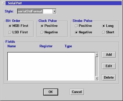Click inside the empty fields list box
Screen dimensions: 123x101
pyautogui.click(x=51, y=66)
